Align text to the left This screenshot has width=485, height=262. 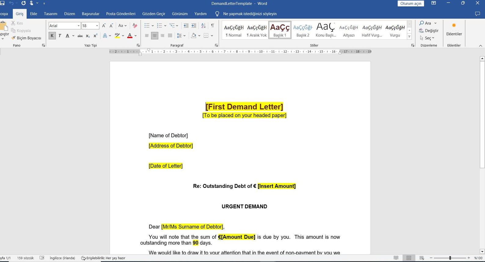click(147, 36)
